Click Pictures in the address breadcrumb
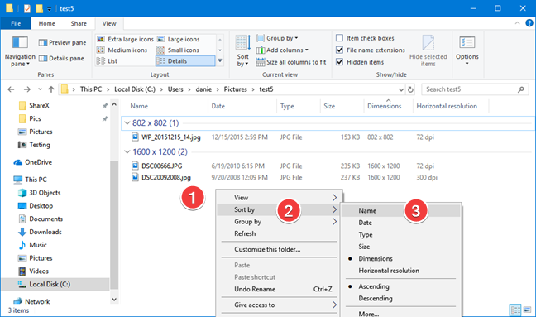The width and height of the screenshot is (536, 317). pos(235,89)
